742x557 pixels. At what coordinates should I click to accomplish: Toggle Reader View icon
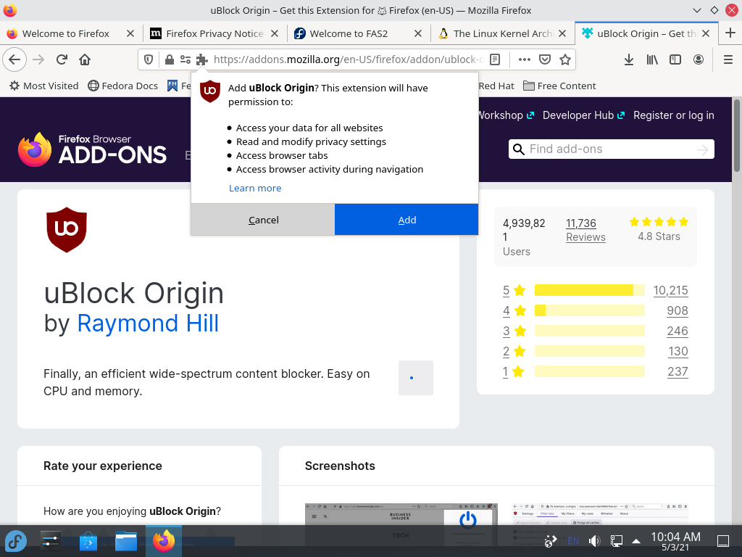click(495, 59)
